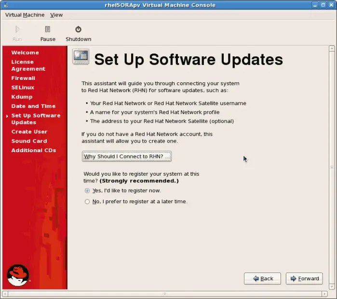Click 'Why Should I Connect to RHN?' button
Viewport: 337px width, 299px height.
pyautogui.click(x=127, y=156)
